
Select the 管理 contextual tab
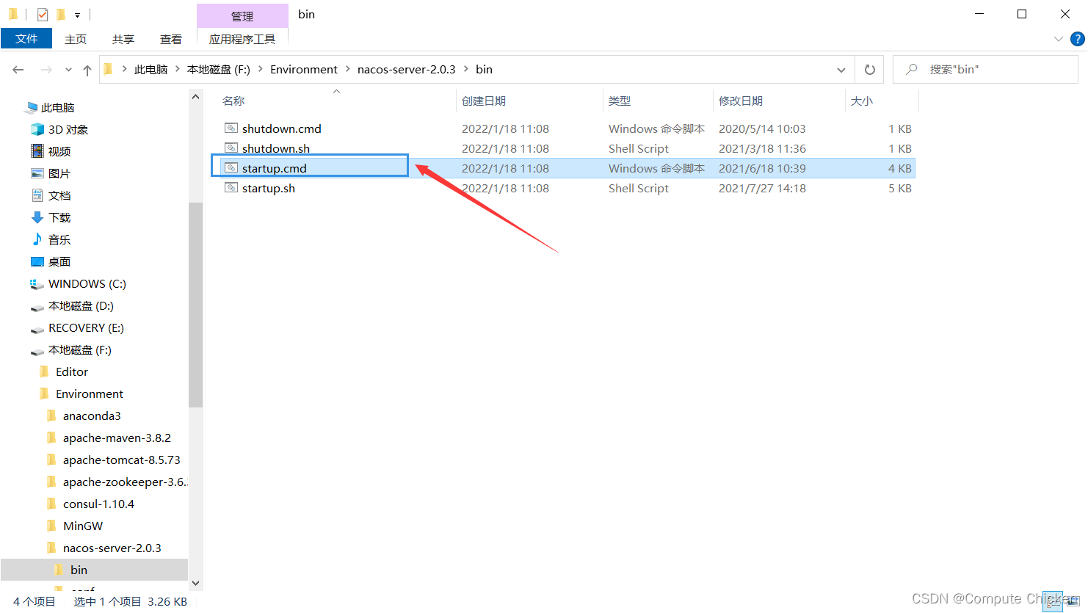[242, 15]
